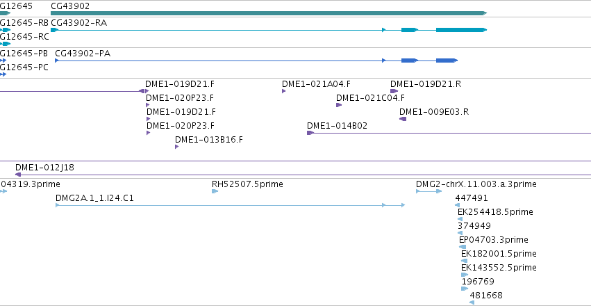Click the 447491 feature

(x=457, y=205)
